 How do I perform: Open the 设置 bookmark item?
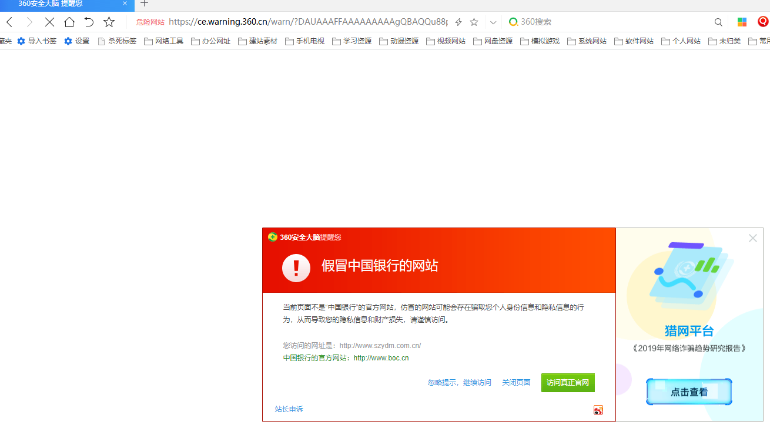[77, 41]
